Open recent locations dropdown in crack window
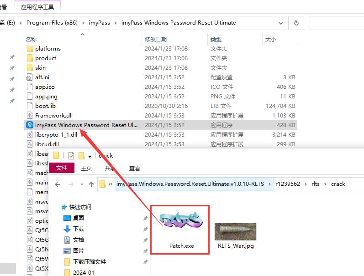Screen dimensions: 364x276 82,184
